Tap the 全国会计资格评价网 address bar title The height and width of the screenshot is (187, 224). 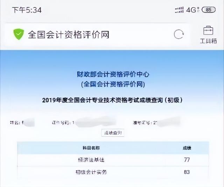tap(69, 35)
